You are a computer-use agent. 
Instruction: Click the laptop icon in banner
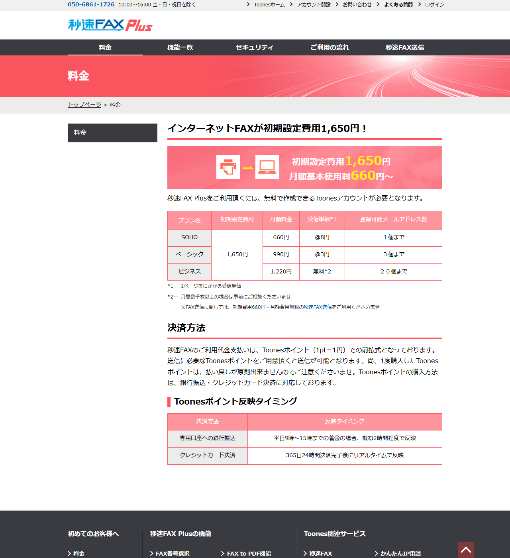tap(267, 167)
